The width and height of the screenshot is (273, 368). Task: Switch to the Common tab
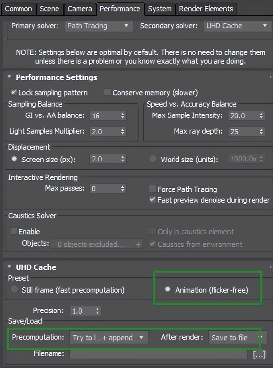pos(19,9)
